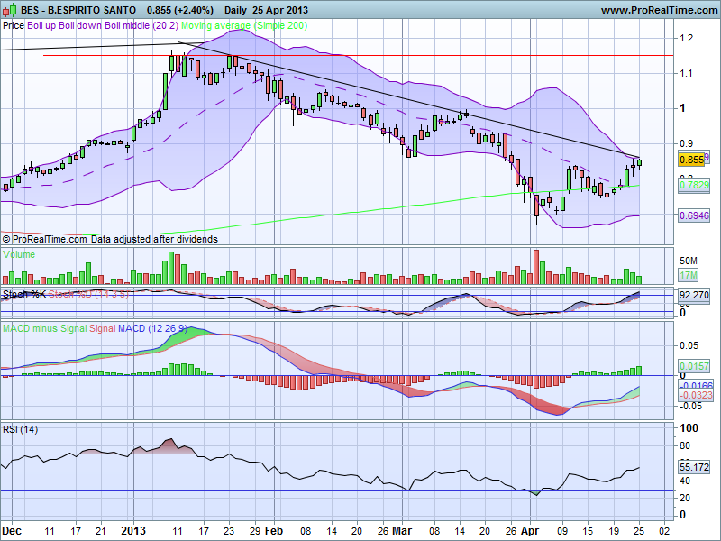This screenshot has height=541, width=721.
Task: Click the 1.1 price axis label
Action: [687, 73]
